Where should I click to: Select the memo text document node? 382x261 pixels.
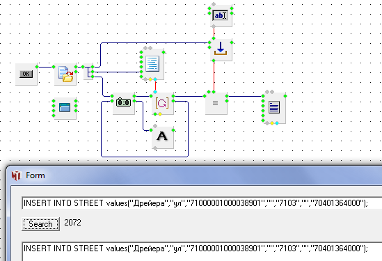152,64
